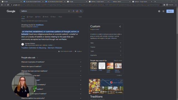Click the browser address bar URL
Image resolution: width=178 pixels, height=100 pixels.
click(86, 5)
